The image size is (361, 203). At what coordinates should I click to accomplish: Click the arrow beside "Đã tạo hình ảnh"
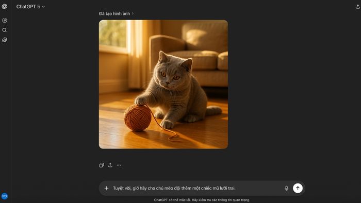click(133, 13)
